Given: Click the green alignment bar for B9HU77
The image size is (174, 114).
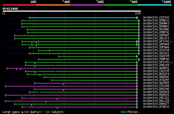Looking at the screenshot, I should [x=76, y=104].
